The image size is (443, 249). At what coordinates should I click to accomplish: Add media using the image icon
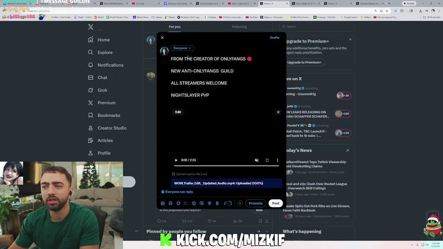pos(163,203)
